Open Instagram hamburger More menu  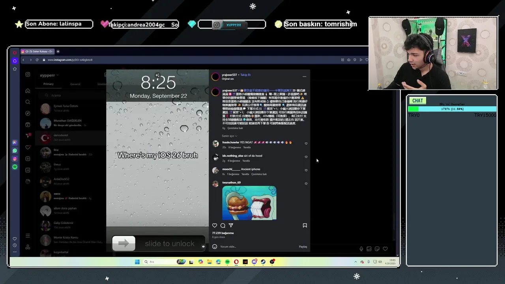point(28,235)
